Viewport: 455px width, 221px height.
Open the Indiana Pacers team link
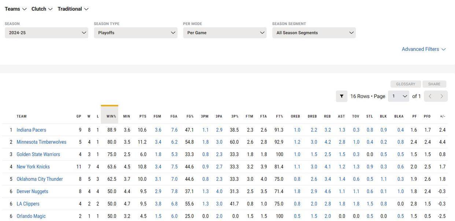coord(32,130)
